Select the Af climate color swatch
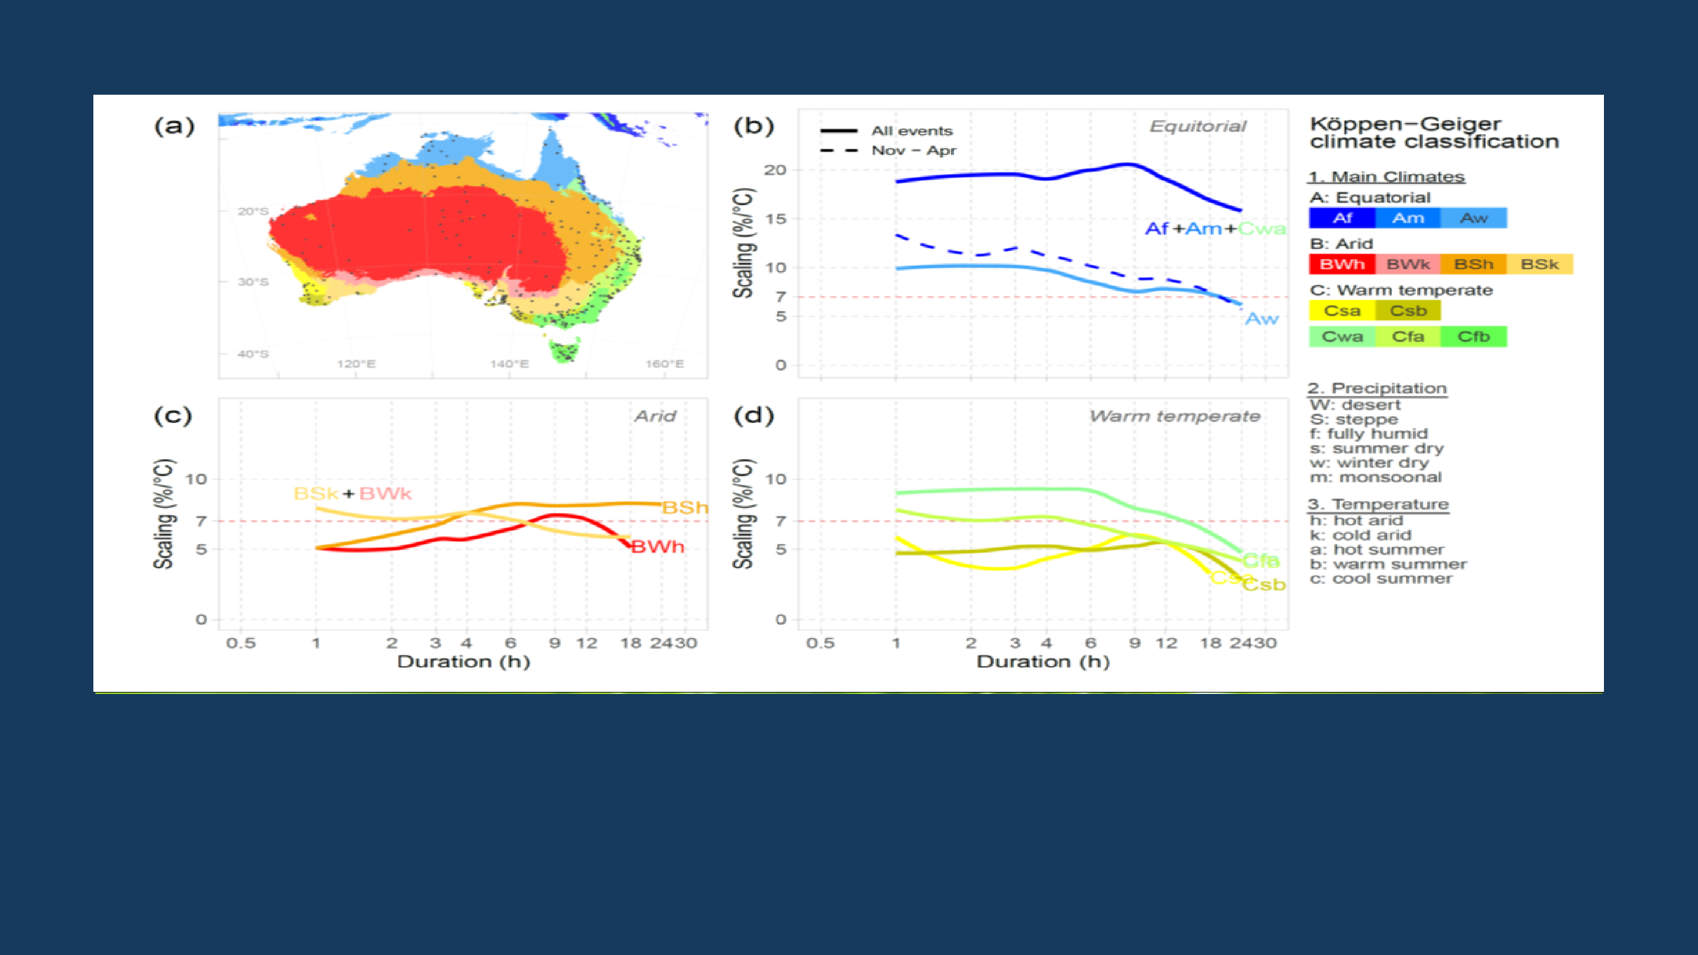Image resolution: width=1698 pixels, height=955 pixels. click(1344, 218)
